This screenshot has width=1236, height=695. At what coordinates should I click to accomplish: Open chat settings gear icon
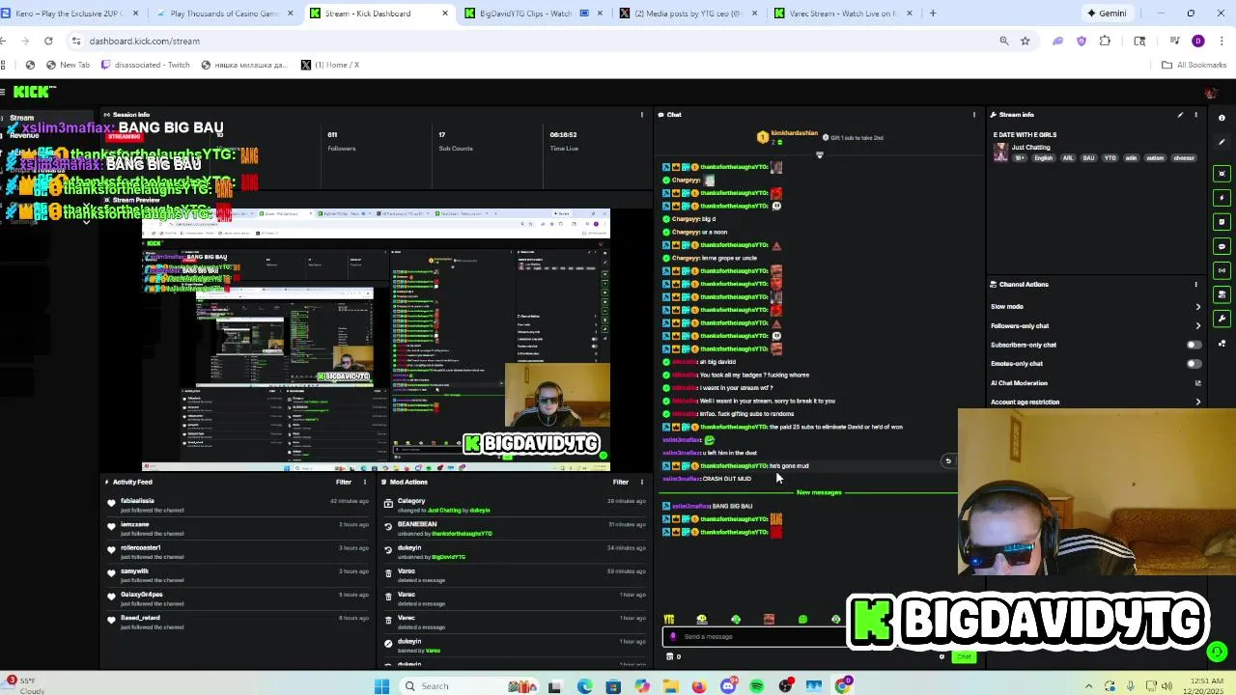coord(941,656)
